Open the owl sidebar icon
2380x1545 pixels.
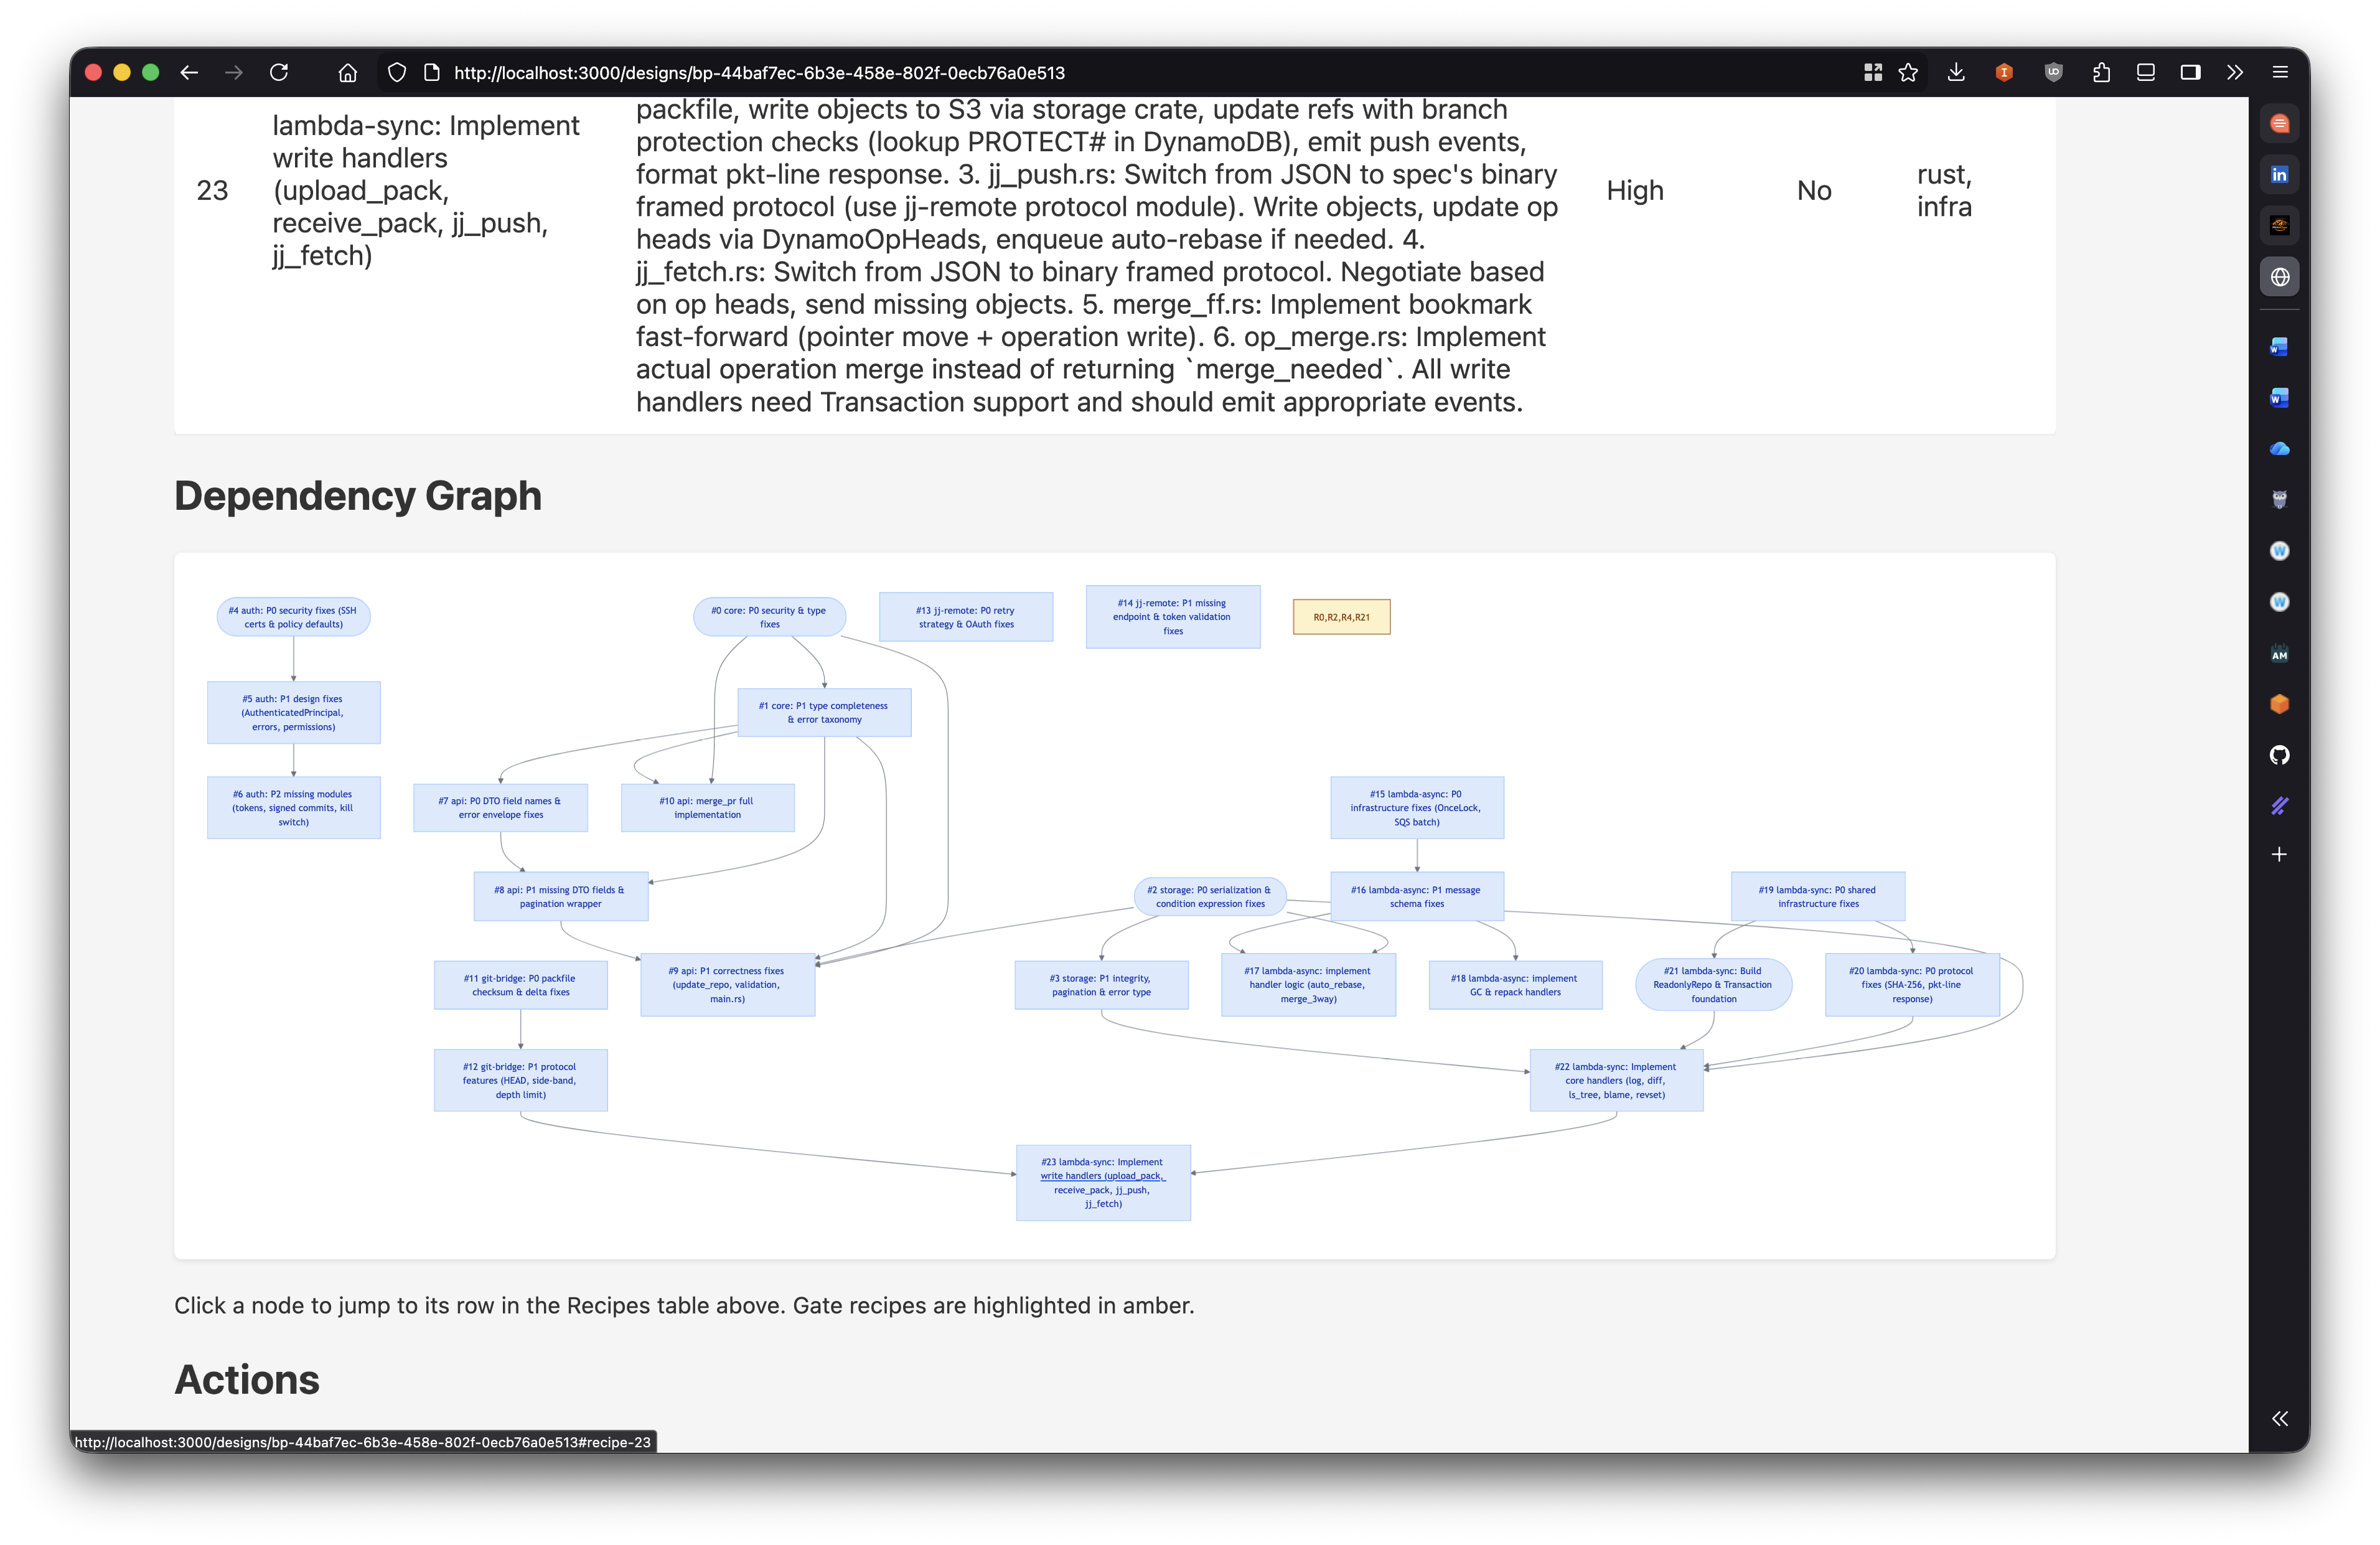pos(2280,500)
